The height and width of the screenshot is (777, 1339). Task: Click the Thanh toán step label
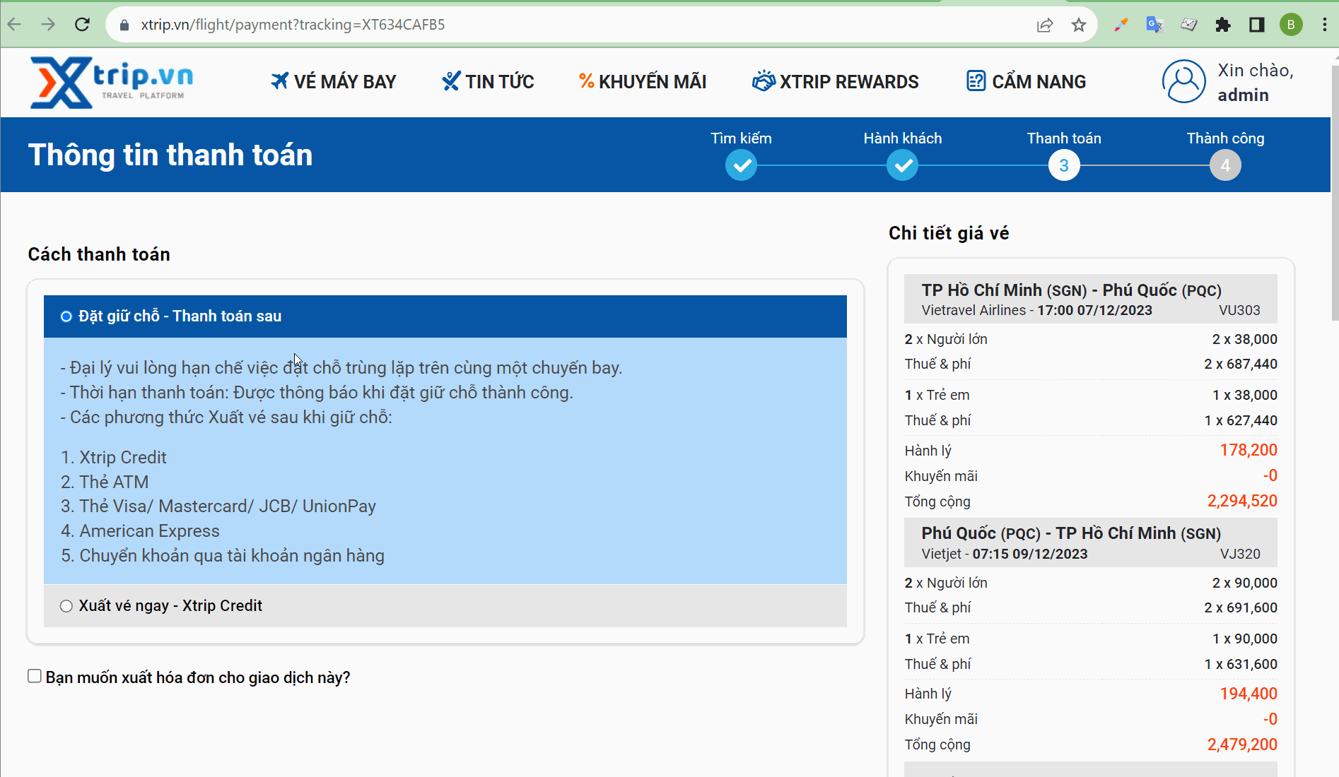[x=1064, y=138]
